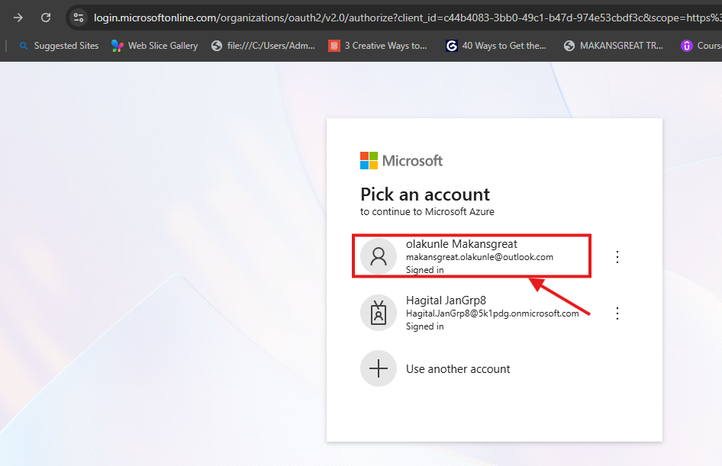Open the MAKANSGREAT TR... bookmark
The width and height of the screenshot is (722, 466).
tap(614, 46)
